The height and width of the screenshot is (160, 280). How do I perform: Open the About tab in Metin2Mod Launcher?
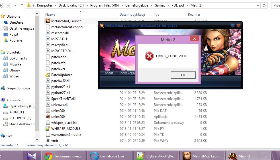pyautogui.click(x=109, y=73)
